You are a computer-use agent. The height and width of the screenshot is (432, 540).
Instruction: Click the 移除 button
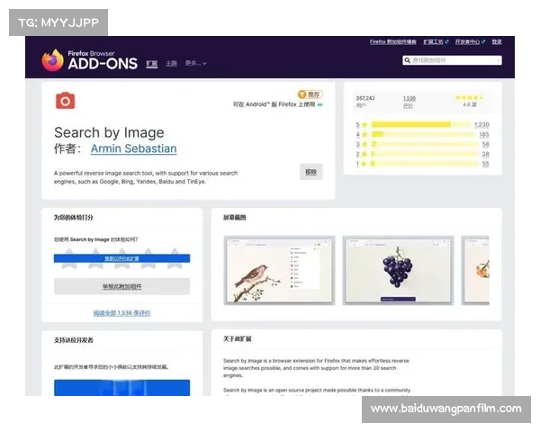(310, 171)
